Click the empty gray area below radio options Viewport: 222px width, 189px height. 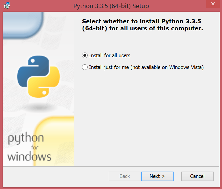146,118
